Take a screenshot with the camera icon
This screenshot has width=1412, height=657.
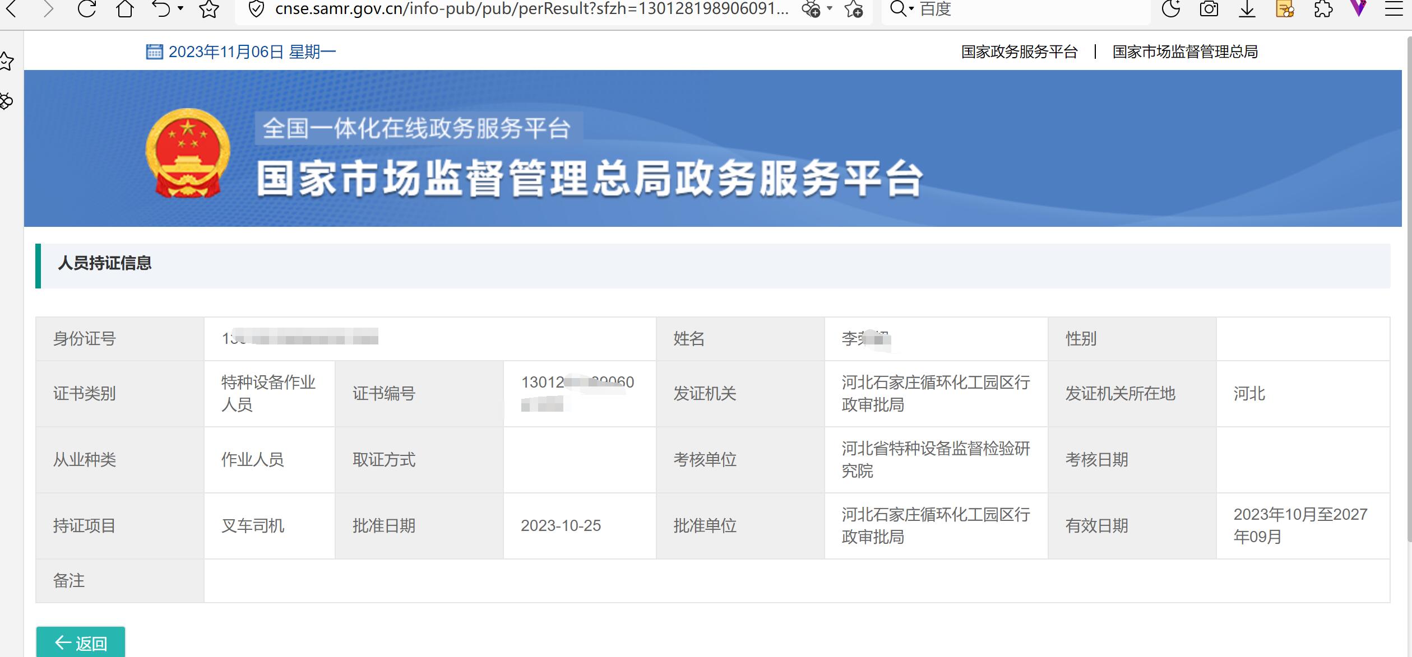pyautogui.click(x=1207, y=9)
